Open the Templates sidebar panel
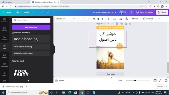The height and width of the screenshot is (95, 169). pos(4,20)
